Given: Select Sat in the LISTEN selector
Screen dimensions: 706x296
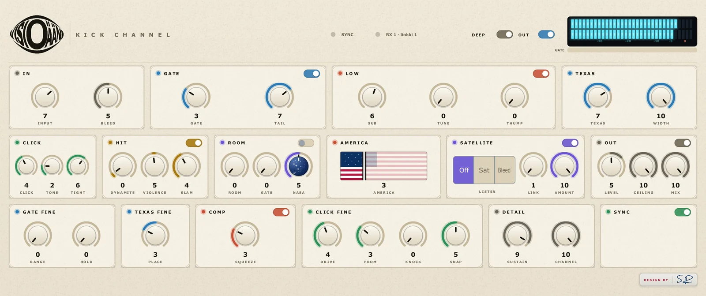Looking at the screenshot, I should 484,170.
